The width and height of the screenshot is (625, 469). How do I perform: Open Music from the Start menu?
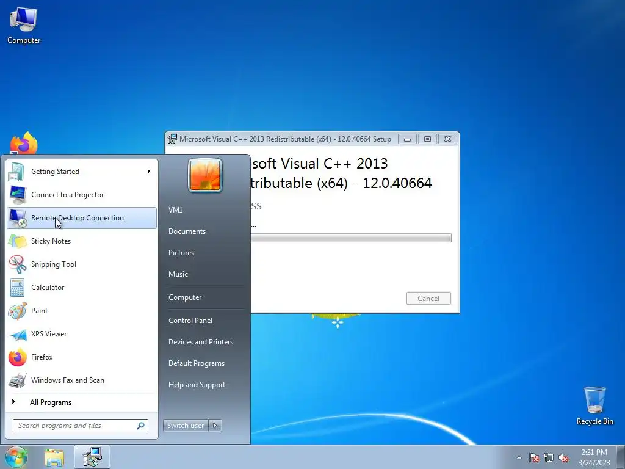[x=178, y=274]
